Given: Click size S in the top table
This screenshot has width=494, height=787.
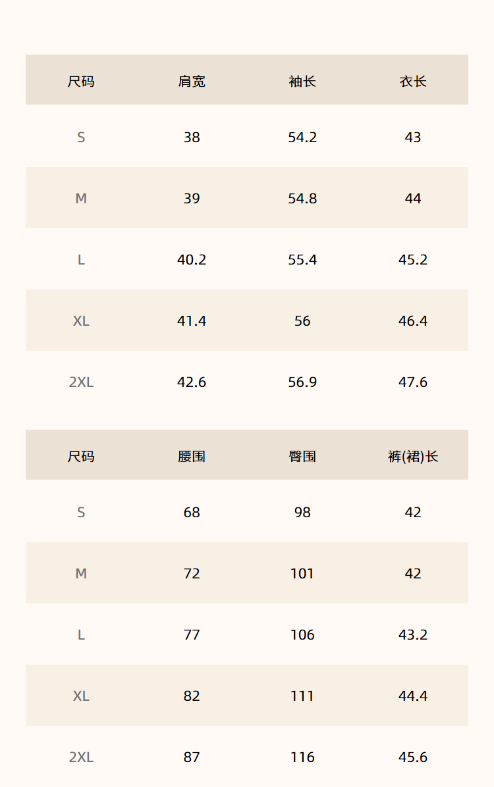Looking at the screenshot, I should point(81,137).
